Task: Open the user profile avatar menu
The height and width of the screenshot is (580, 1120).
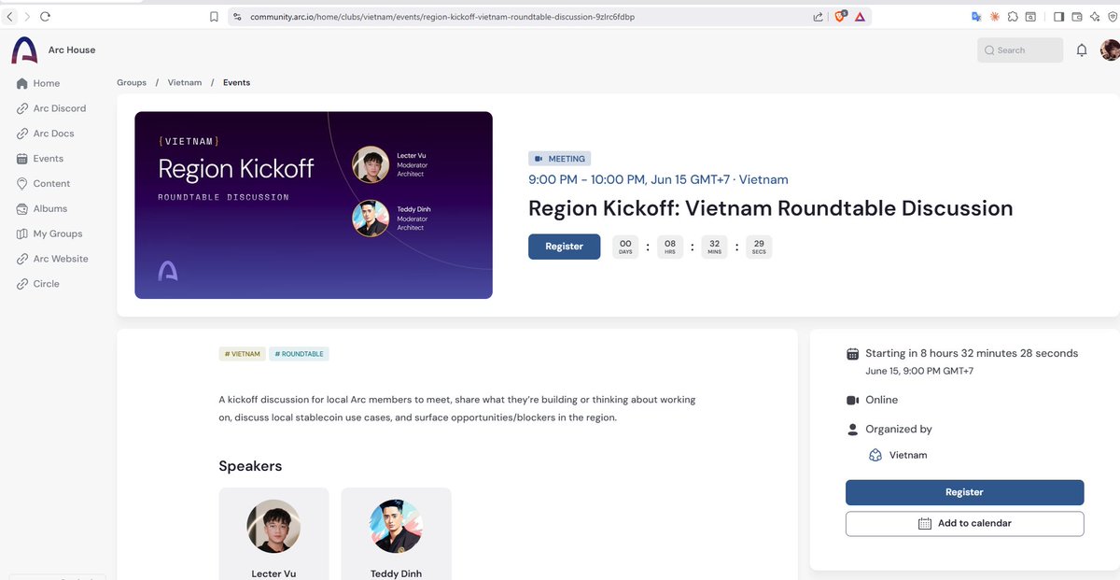Action: pyautogui.click(x=1110, y=50)
